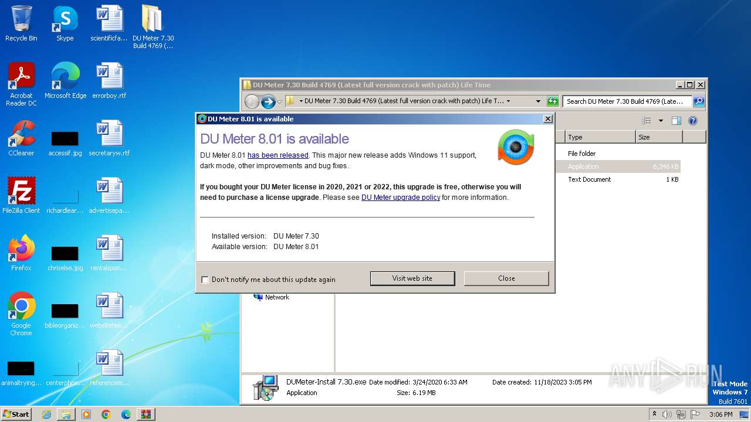The image size is (751, 422).
Task: Open Explorer help question mark icon
Action: coord(692,121)
